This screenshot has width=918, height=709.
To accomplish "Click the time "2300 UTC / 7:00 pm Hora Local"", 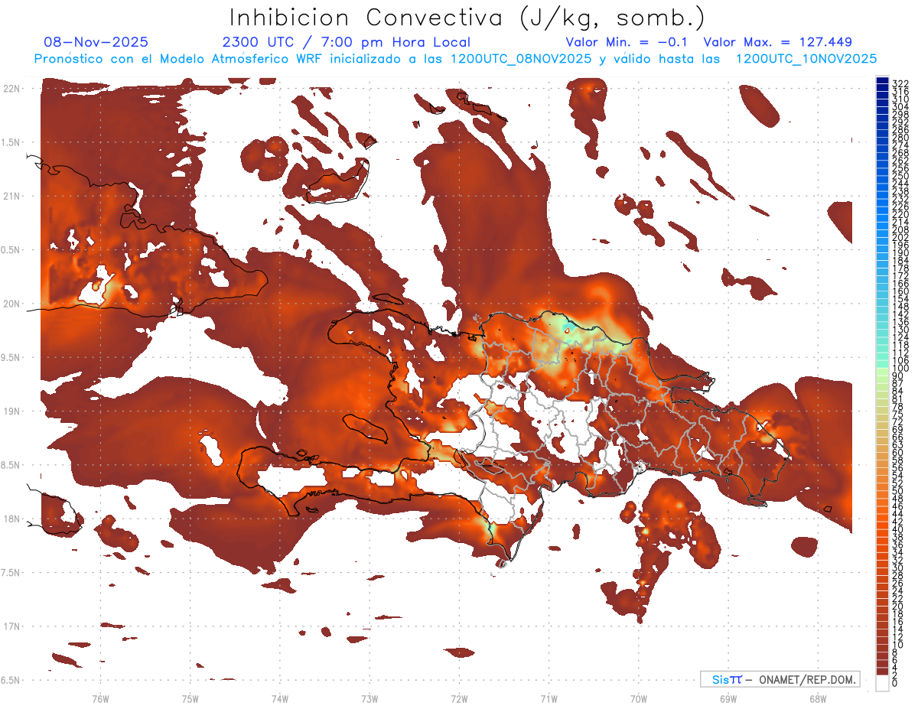I will [347, 42].
